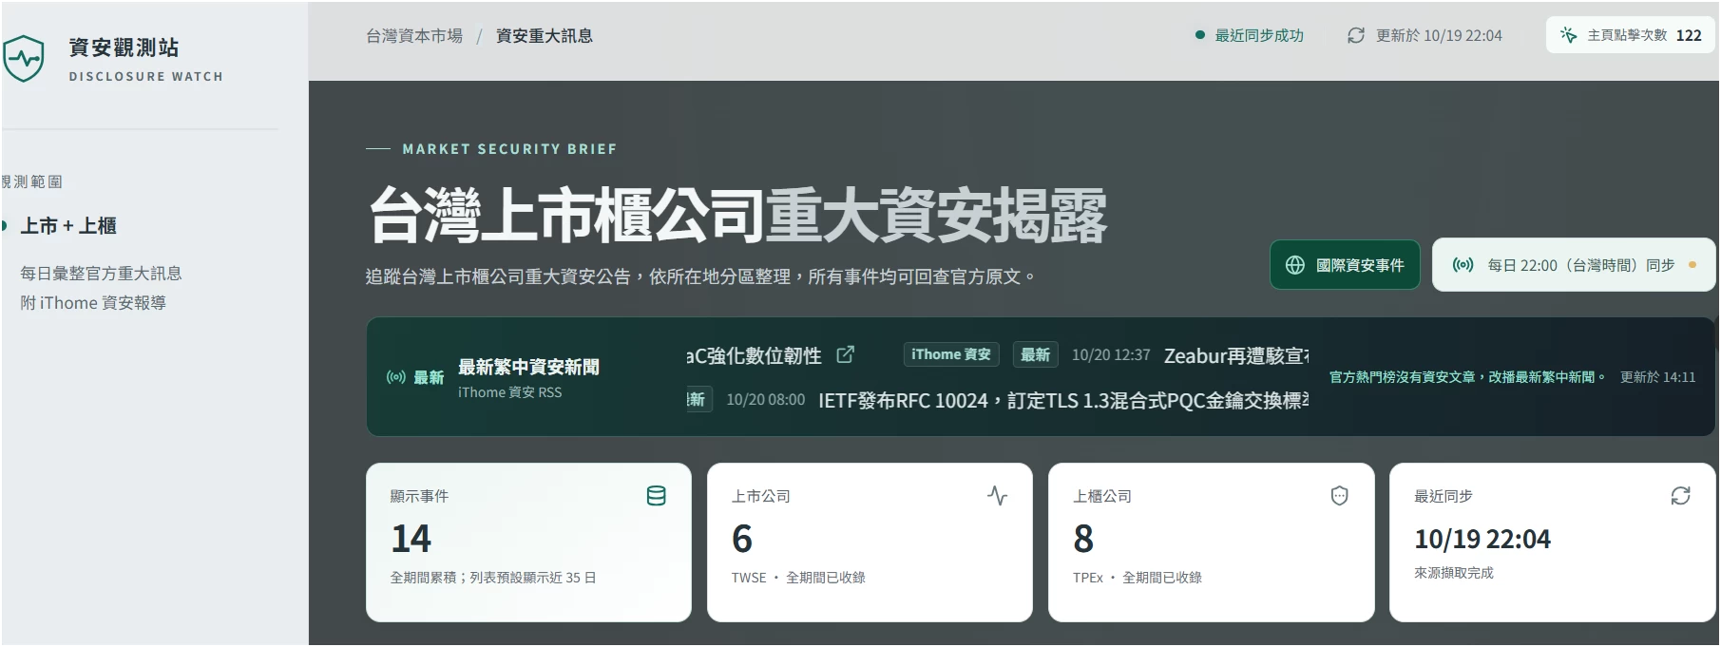Click the 每日 22:00（台灣時間）同步 pill
This screenshot has width=1721, height=647.
[x=1574, y=265]
